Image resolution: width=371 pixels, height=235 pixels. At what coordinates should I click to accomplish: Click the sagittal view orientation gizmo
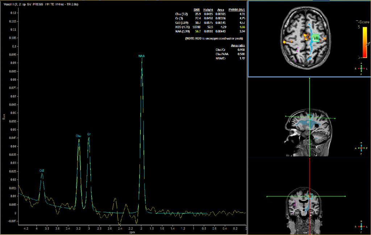click(361, 148)
